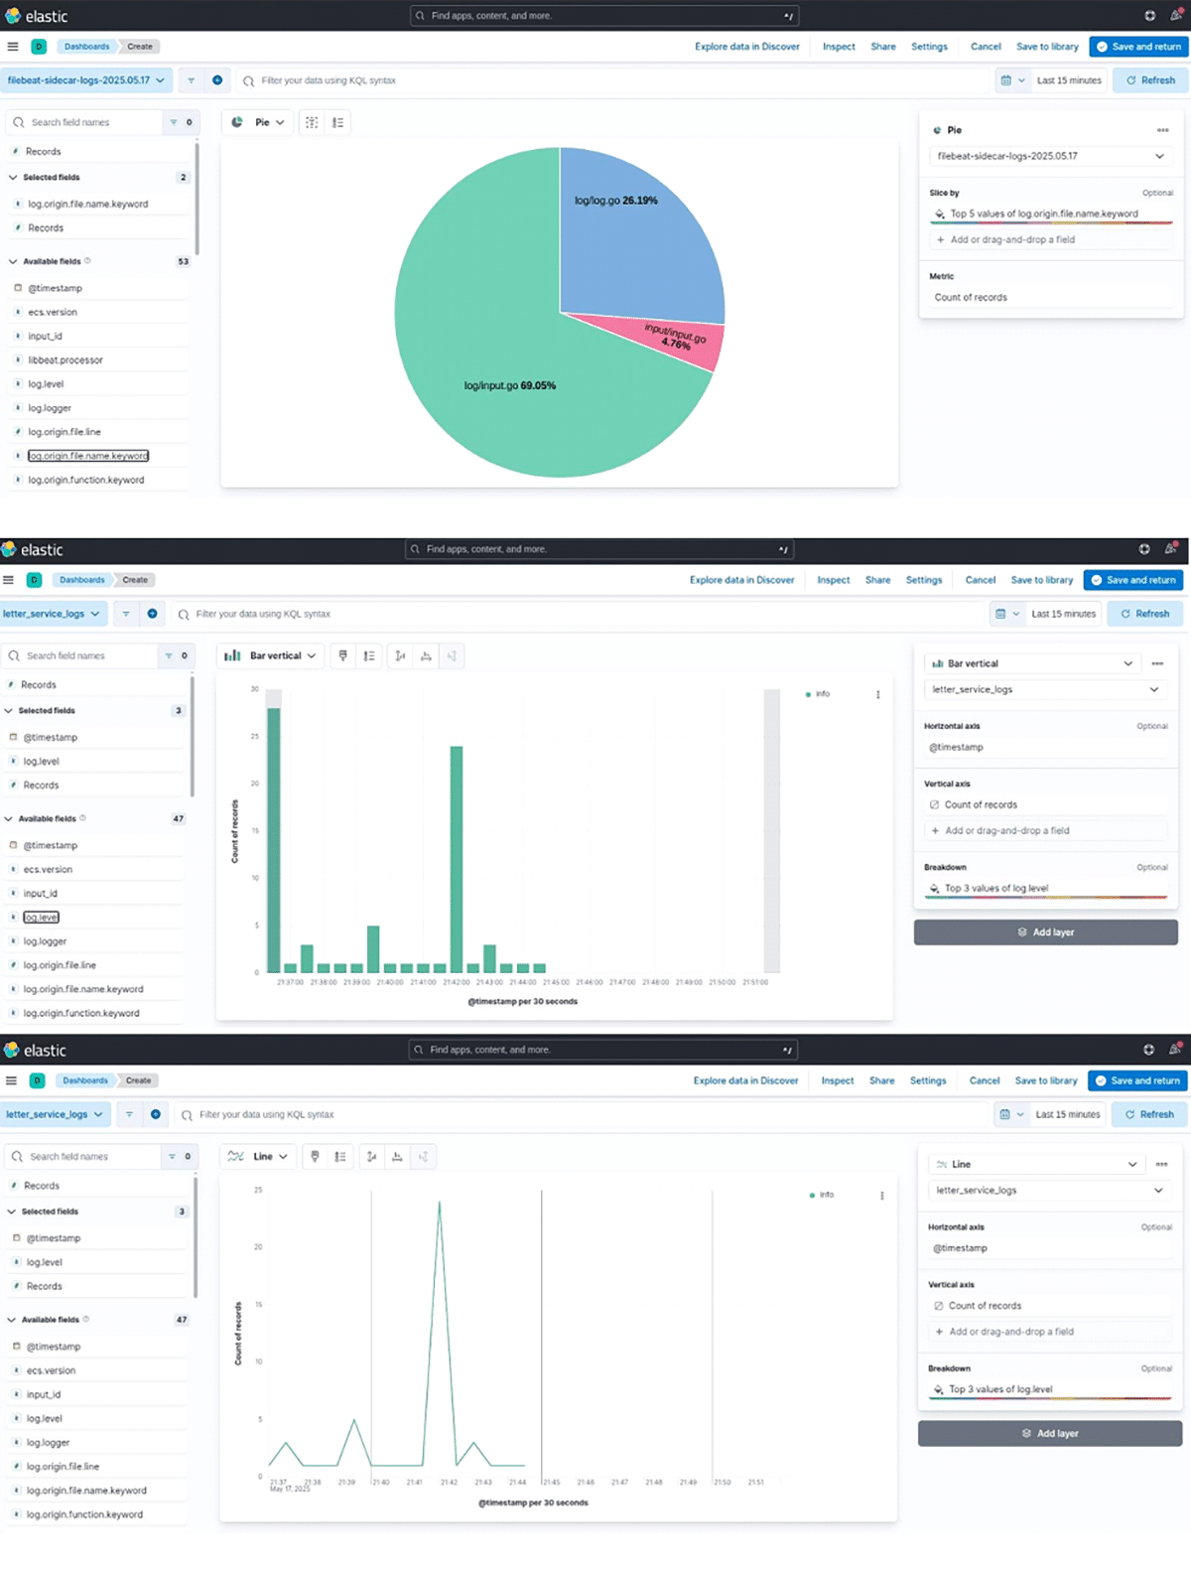The width and height of the screenshot is (1191, 1575).
Task: Open the hamburger menu in the Pie editor
Action: point(13,47)
